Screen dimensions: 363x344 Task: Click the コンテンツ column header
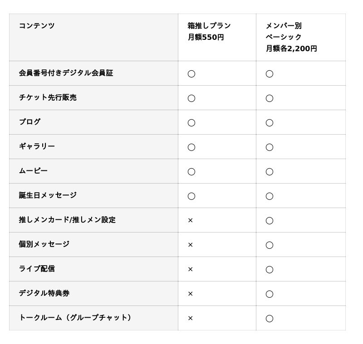[x=37, y=26]
